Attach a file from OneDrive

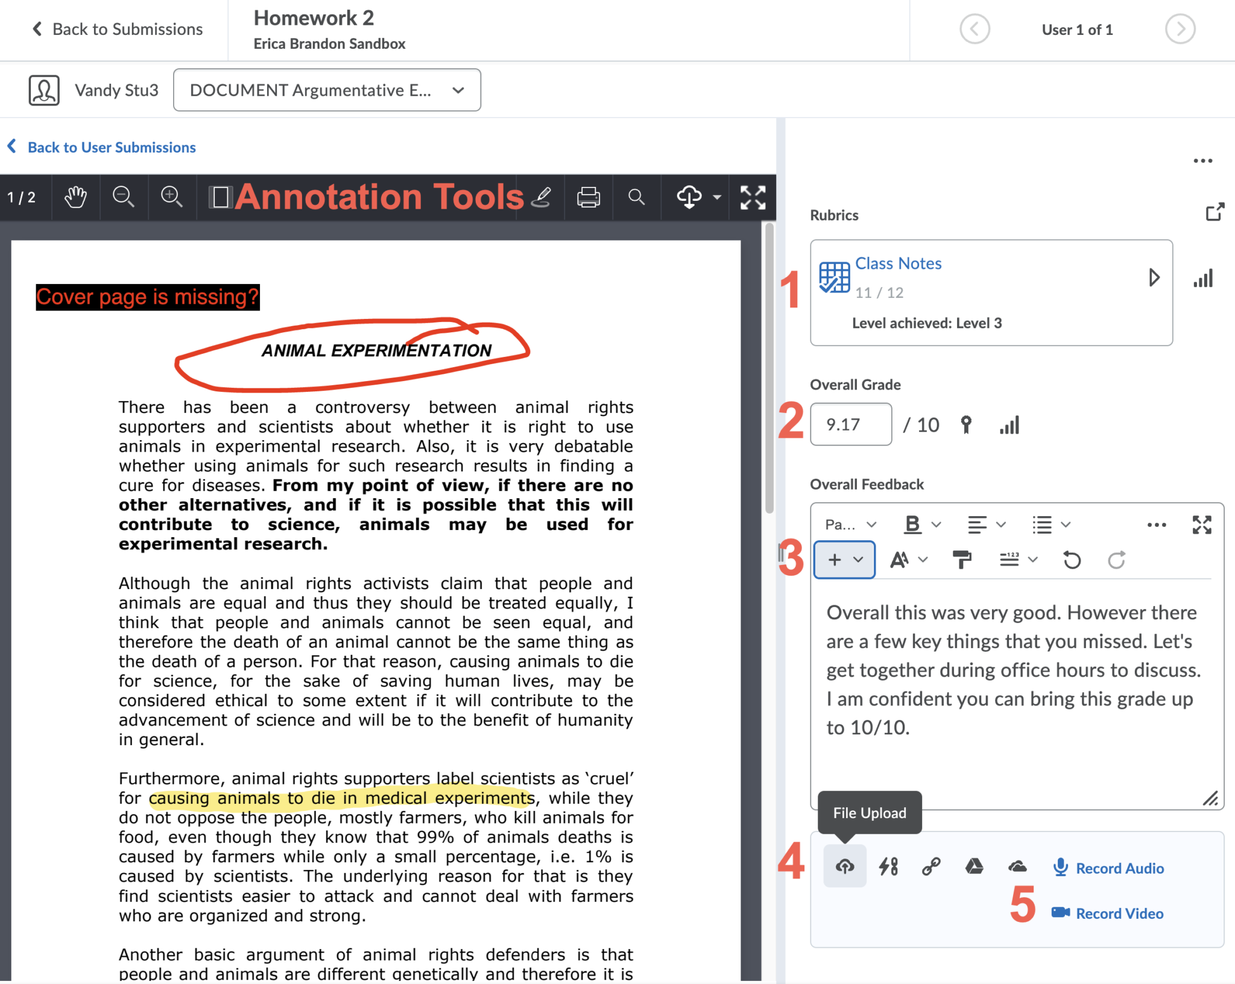[1017, 866]
